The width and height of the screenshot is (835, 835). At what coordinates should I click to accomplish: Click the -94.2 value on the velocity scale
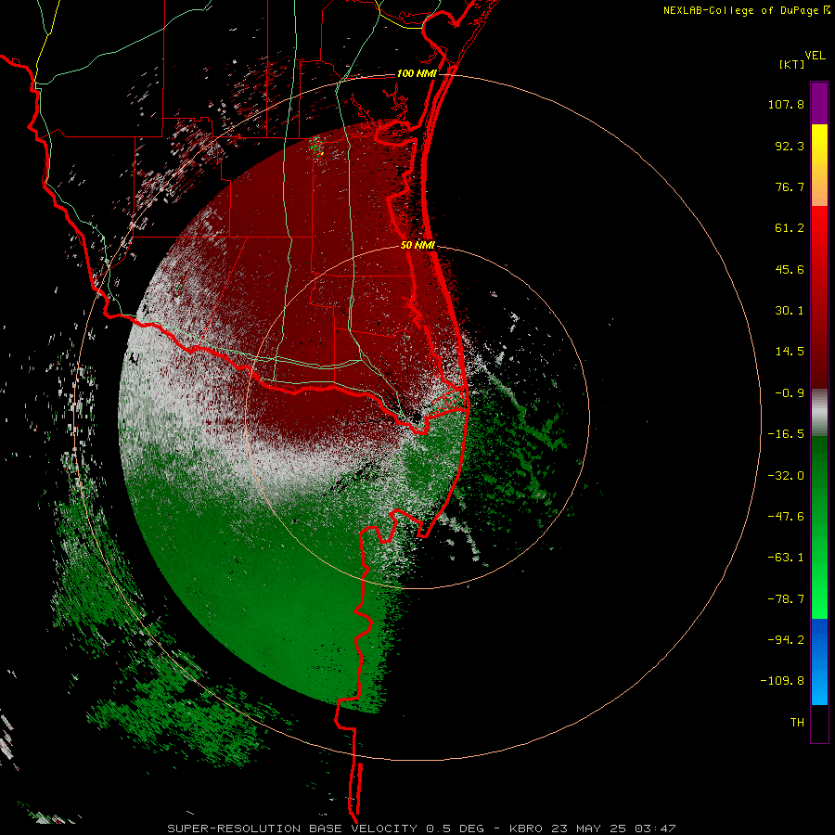point(786,639)
